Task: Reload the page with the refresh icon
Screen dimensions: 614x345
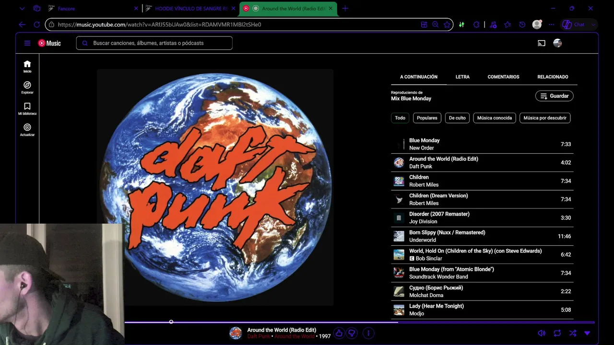Action: pos(37,24)
